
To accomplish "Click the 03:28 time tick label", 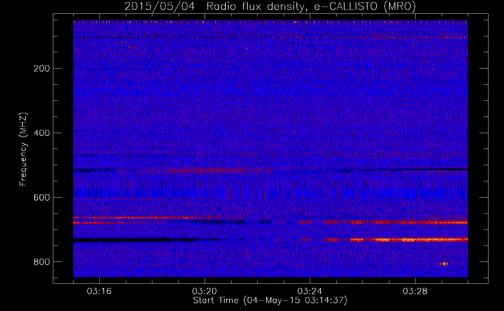I will click(415, 291).
